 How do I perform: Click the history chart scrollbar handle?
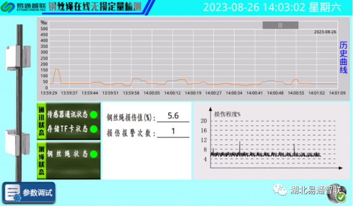click(281, 25)
